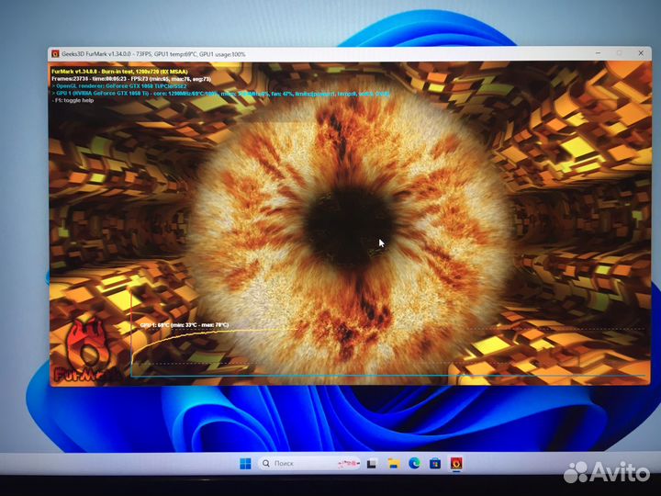Click the OpenGL renderer info line

pyautogui.click(x=119, y=86)
